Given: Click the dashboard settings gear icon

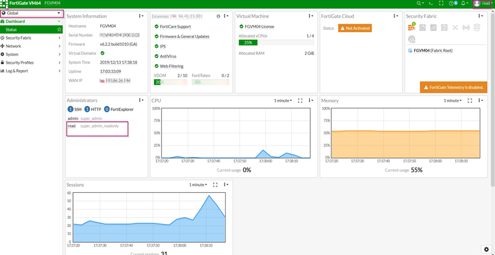Looking at the screenshot, I should (x=486, y=250).
